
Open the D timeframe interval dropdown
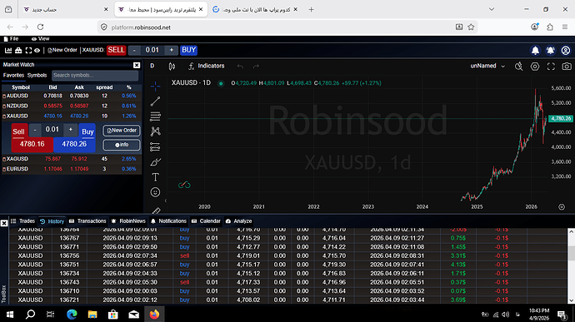point(152,66)
